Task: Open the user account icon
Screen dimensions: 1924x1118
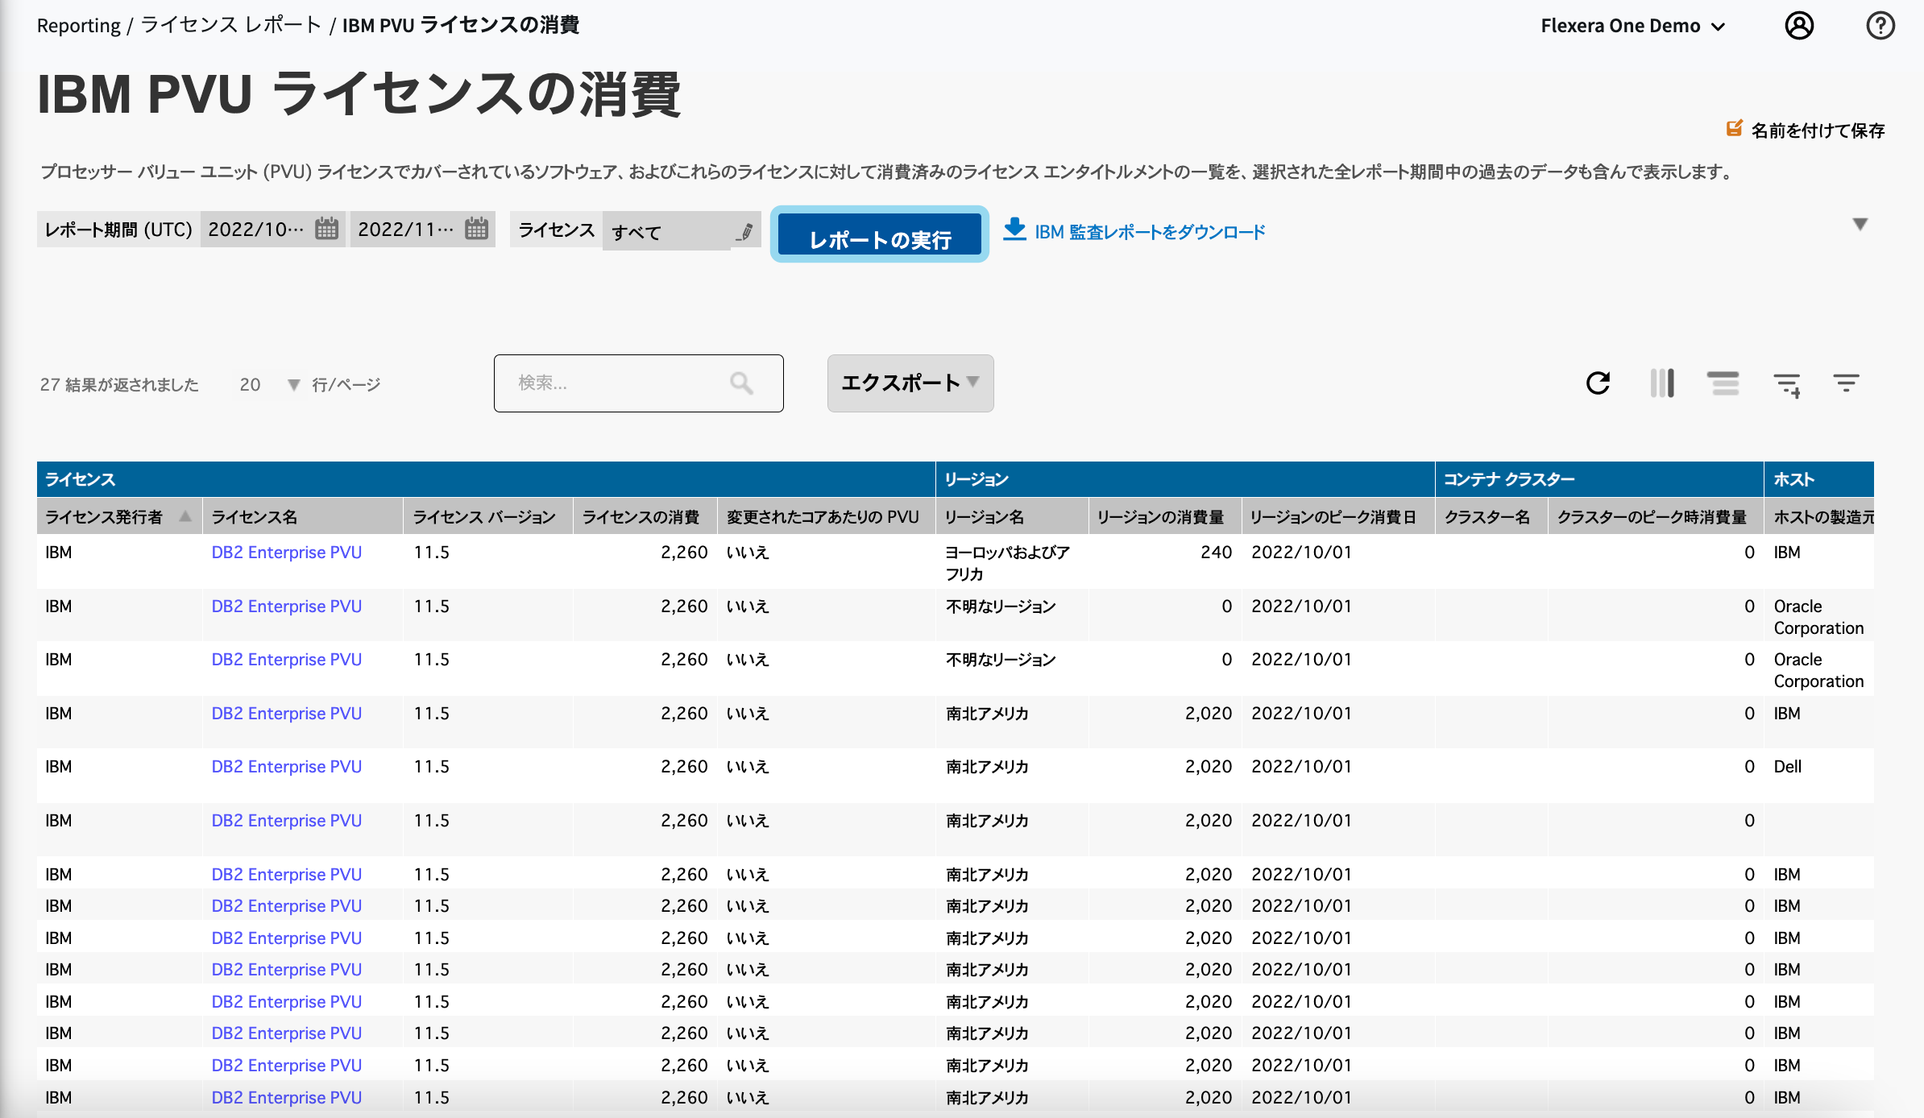Action: tap(1799, 25)
